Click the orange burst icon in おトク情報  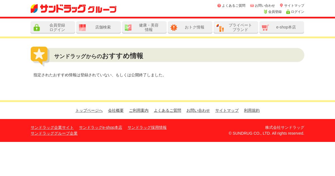tap(174, 27)
